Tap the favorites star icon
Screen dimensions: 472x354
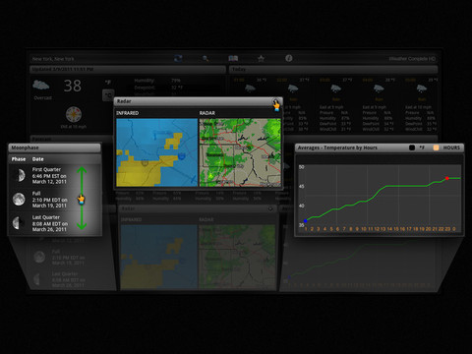click(x=261, y=59)
